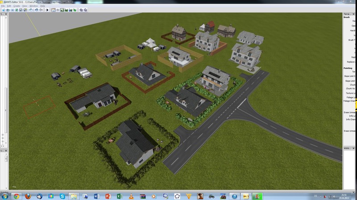
Task: Open the Windows Start menu
Action: coord(4,196)
